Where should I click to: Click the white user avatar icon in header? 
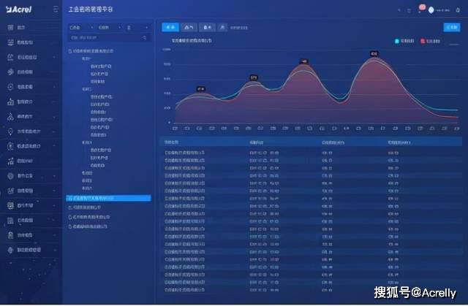[431, 9]
